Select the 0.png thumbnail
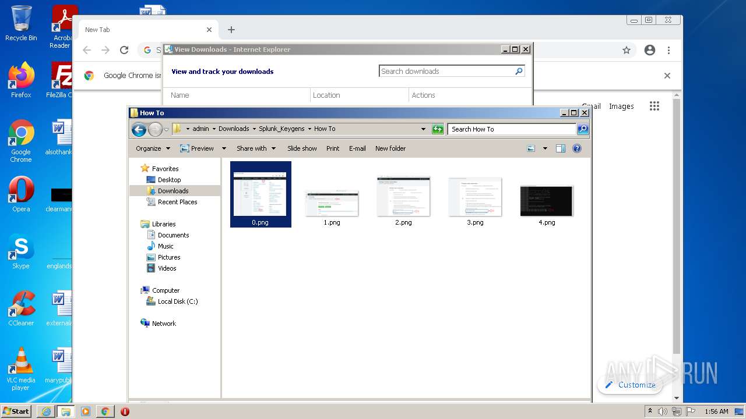The width and height of the screenshot is (746, 419). point(261,194)
